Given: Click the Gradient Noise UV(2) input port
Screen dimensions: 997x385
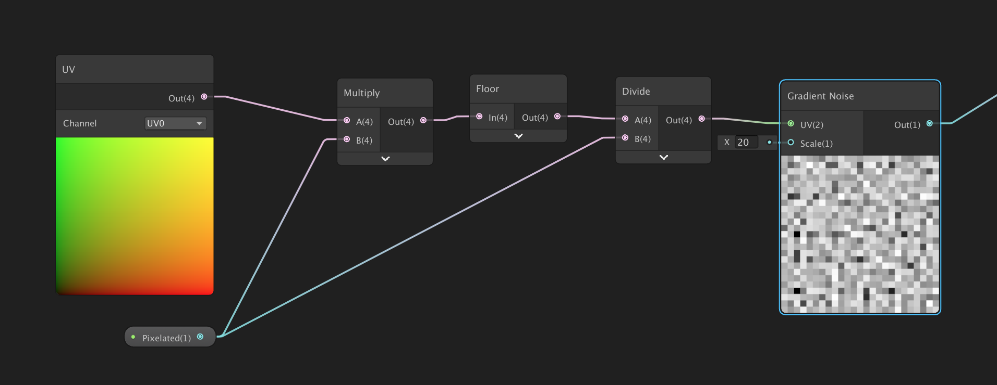Looking at the screenshot, I should (791, 124).
